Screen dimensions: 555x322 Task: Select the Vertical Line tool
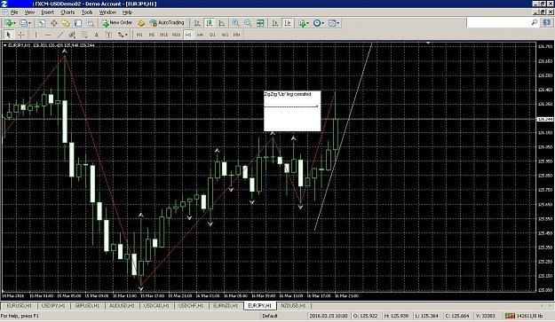point(36,35)
